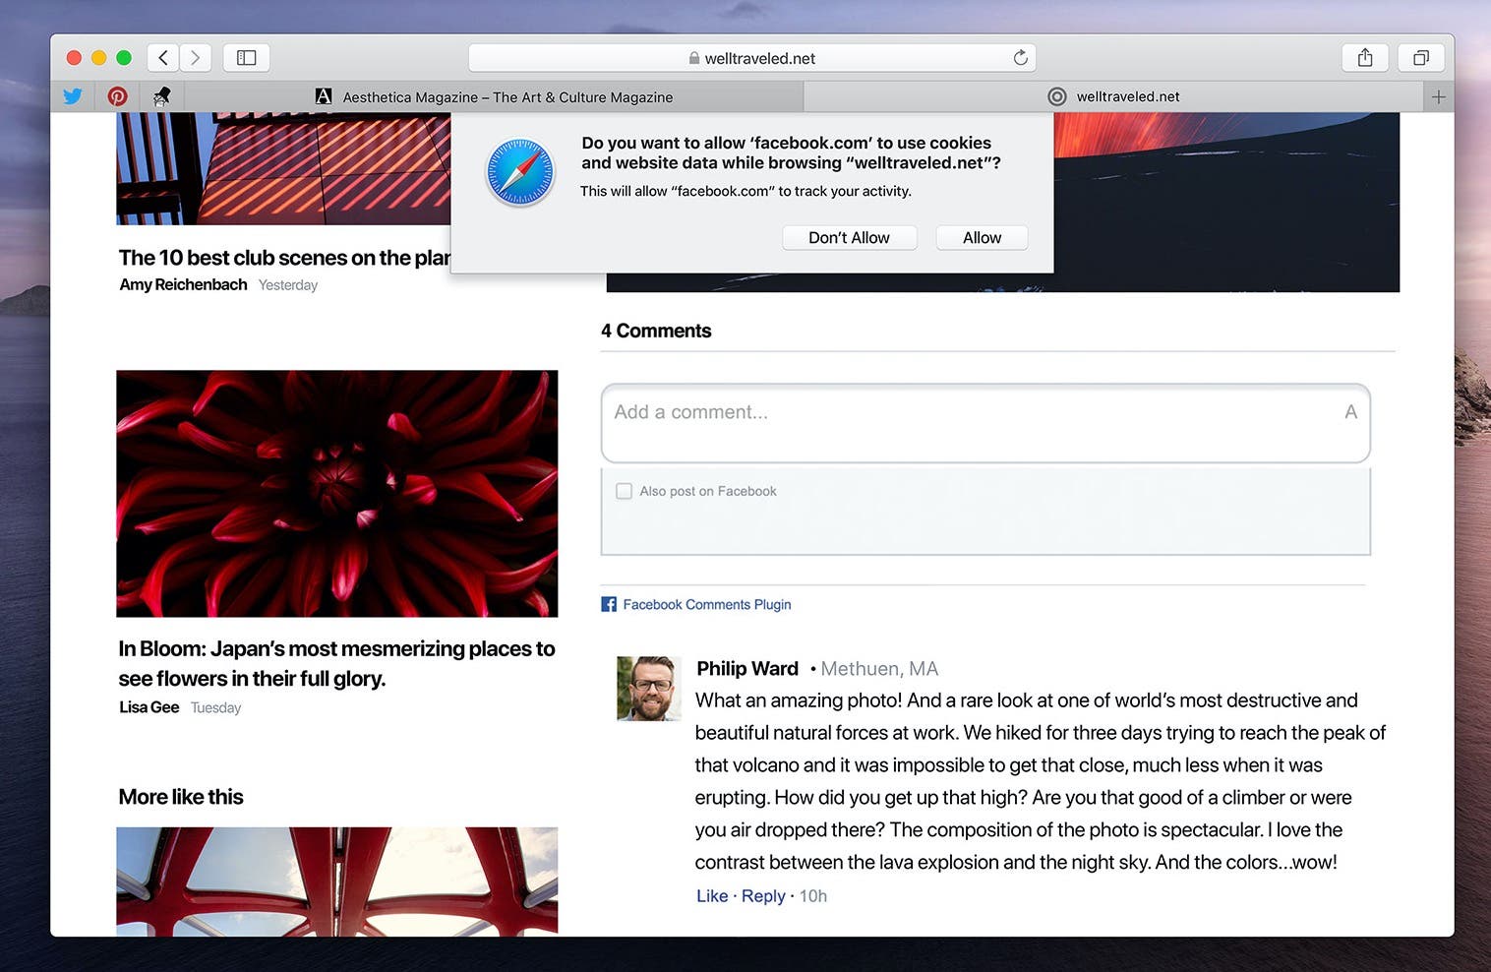The width and height of the screenshot is (1491, 972).
Task: Reply to Philip Ward's comment
Action: coord(763,896)
